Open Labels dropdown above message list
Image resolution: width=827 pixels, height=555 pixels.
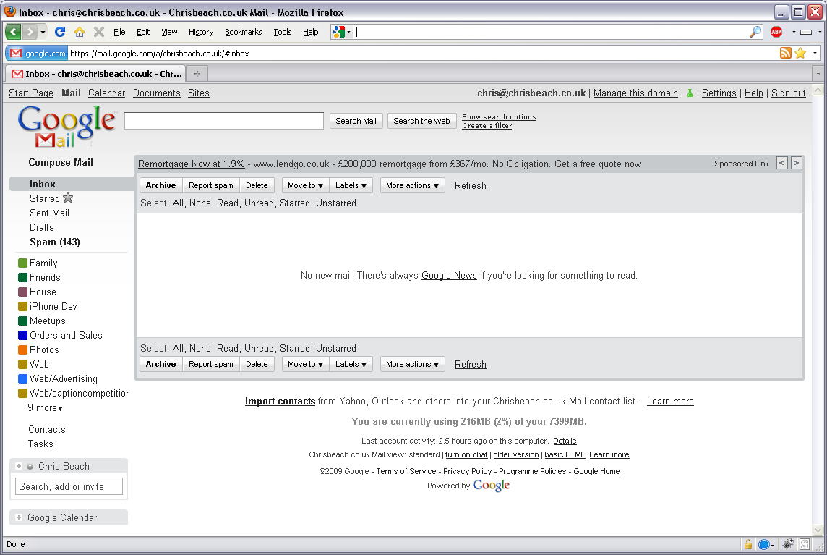351,185
